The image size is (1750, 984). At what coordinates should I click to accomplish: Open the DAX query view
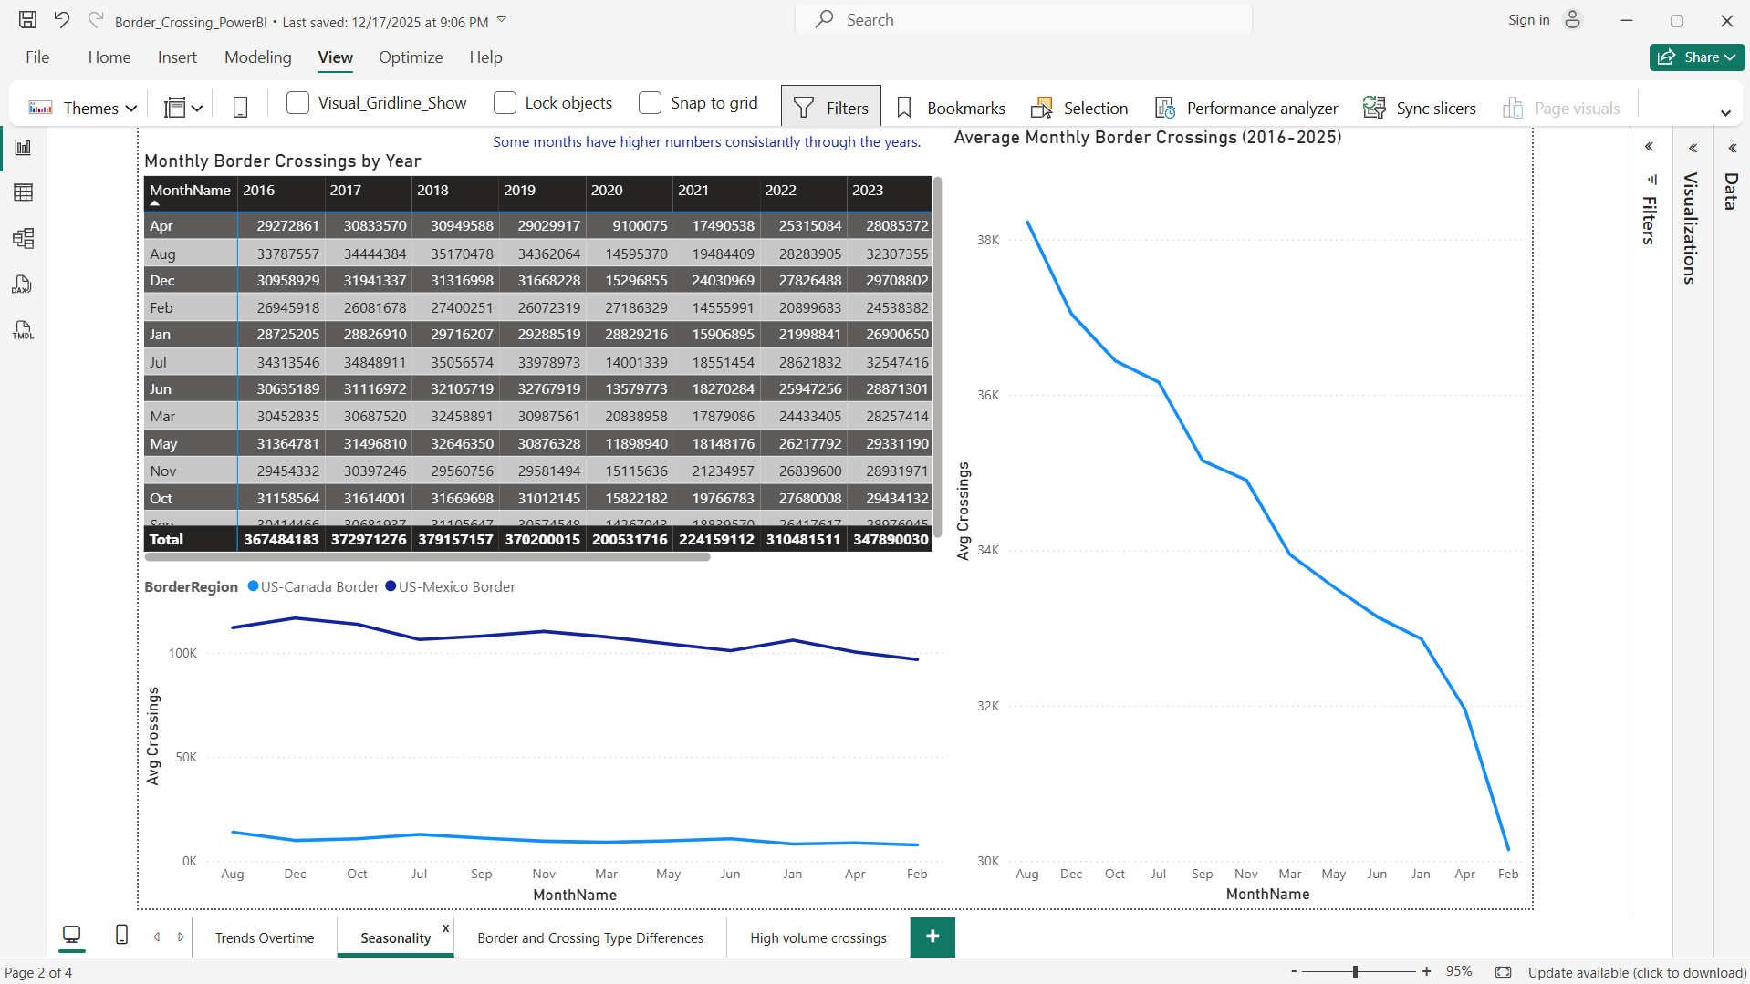point(24,285)
